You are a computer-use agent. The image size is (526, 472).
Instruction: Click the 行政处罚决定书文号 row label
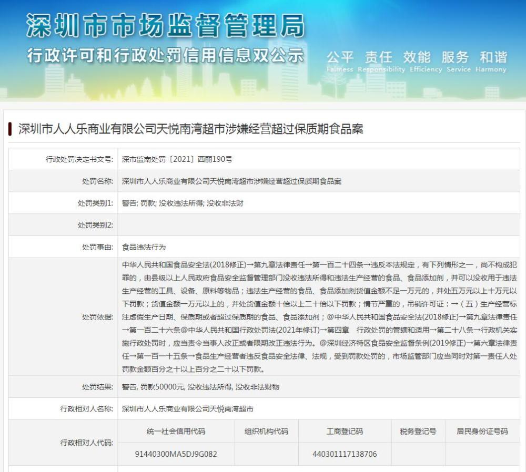79,159
